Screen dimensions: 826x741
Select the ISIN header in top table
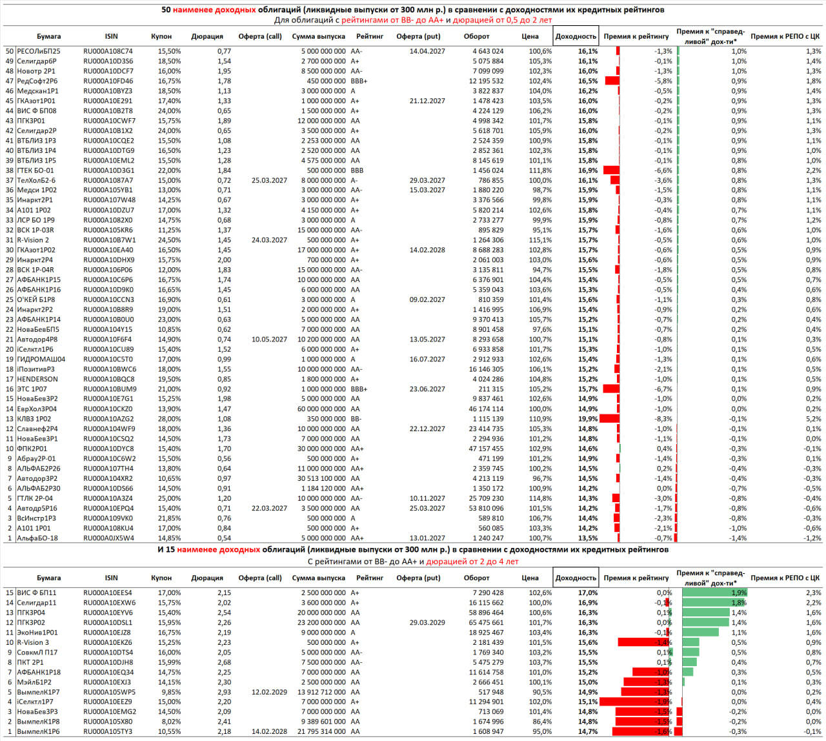click(x=111, y=36)
